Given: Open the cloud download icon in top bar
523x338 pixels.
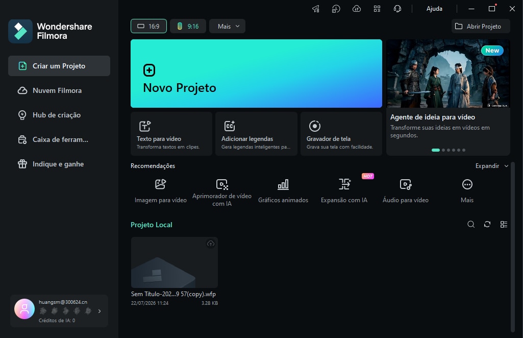Looking at the screenshot, I should coord(357,9).
